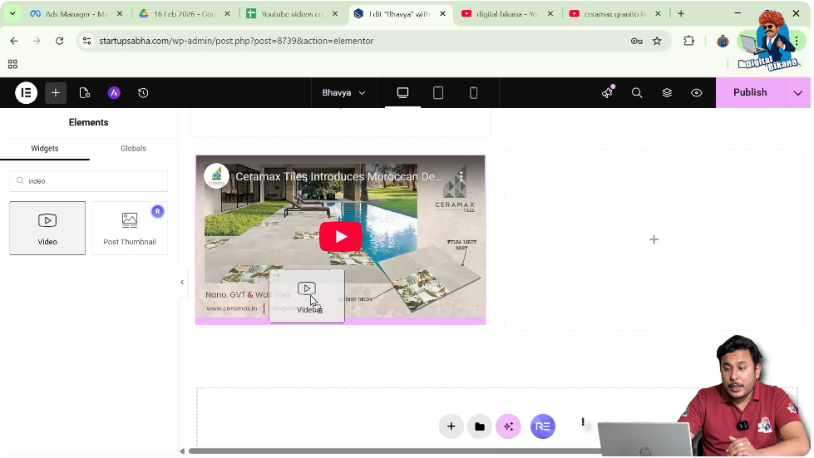The image size is (814, 458).
Task: Collapse the elements panel arrow
Action: point(182,282)
